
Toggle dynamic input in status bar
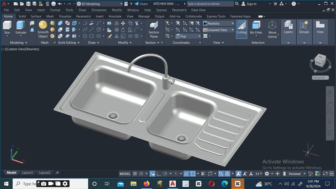click(x=153, y=174)
